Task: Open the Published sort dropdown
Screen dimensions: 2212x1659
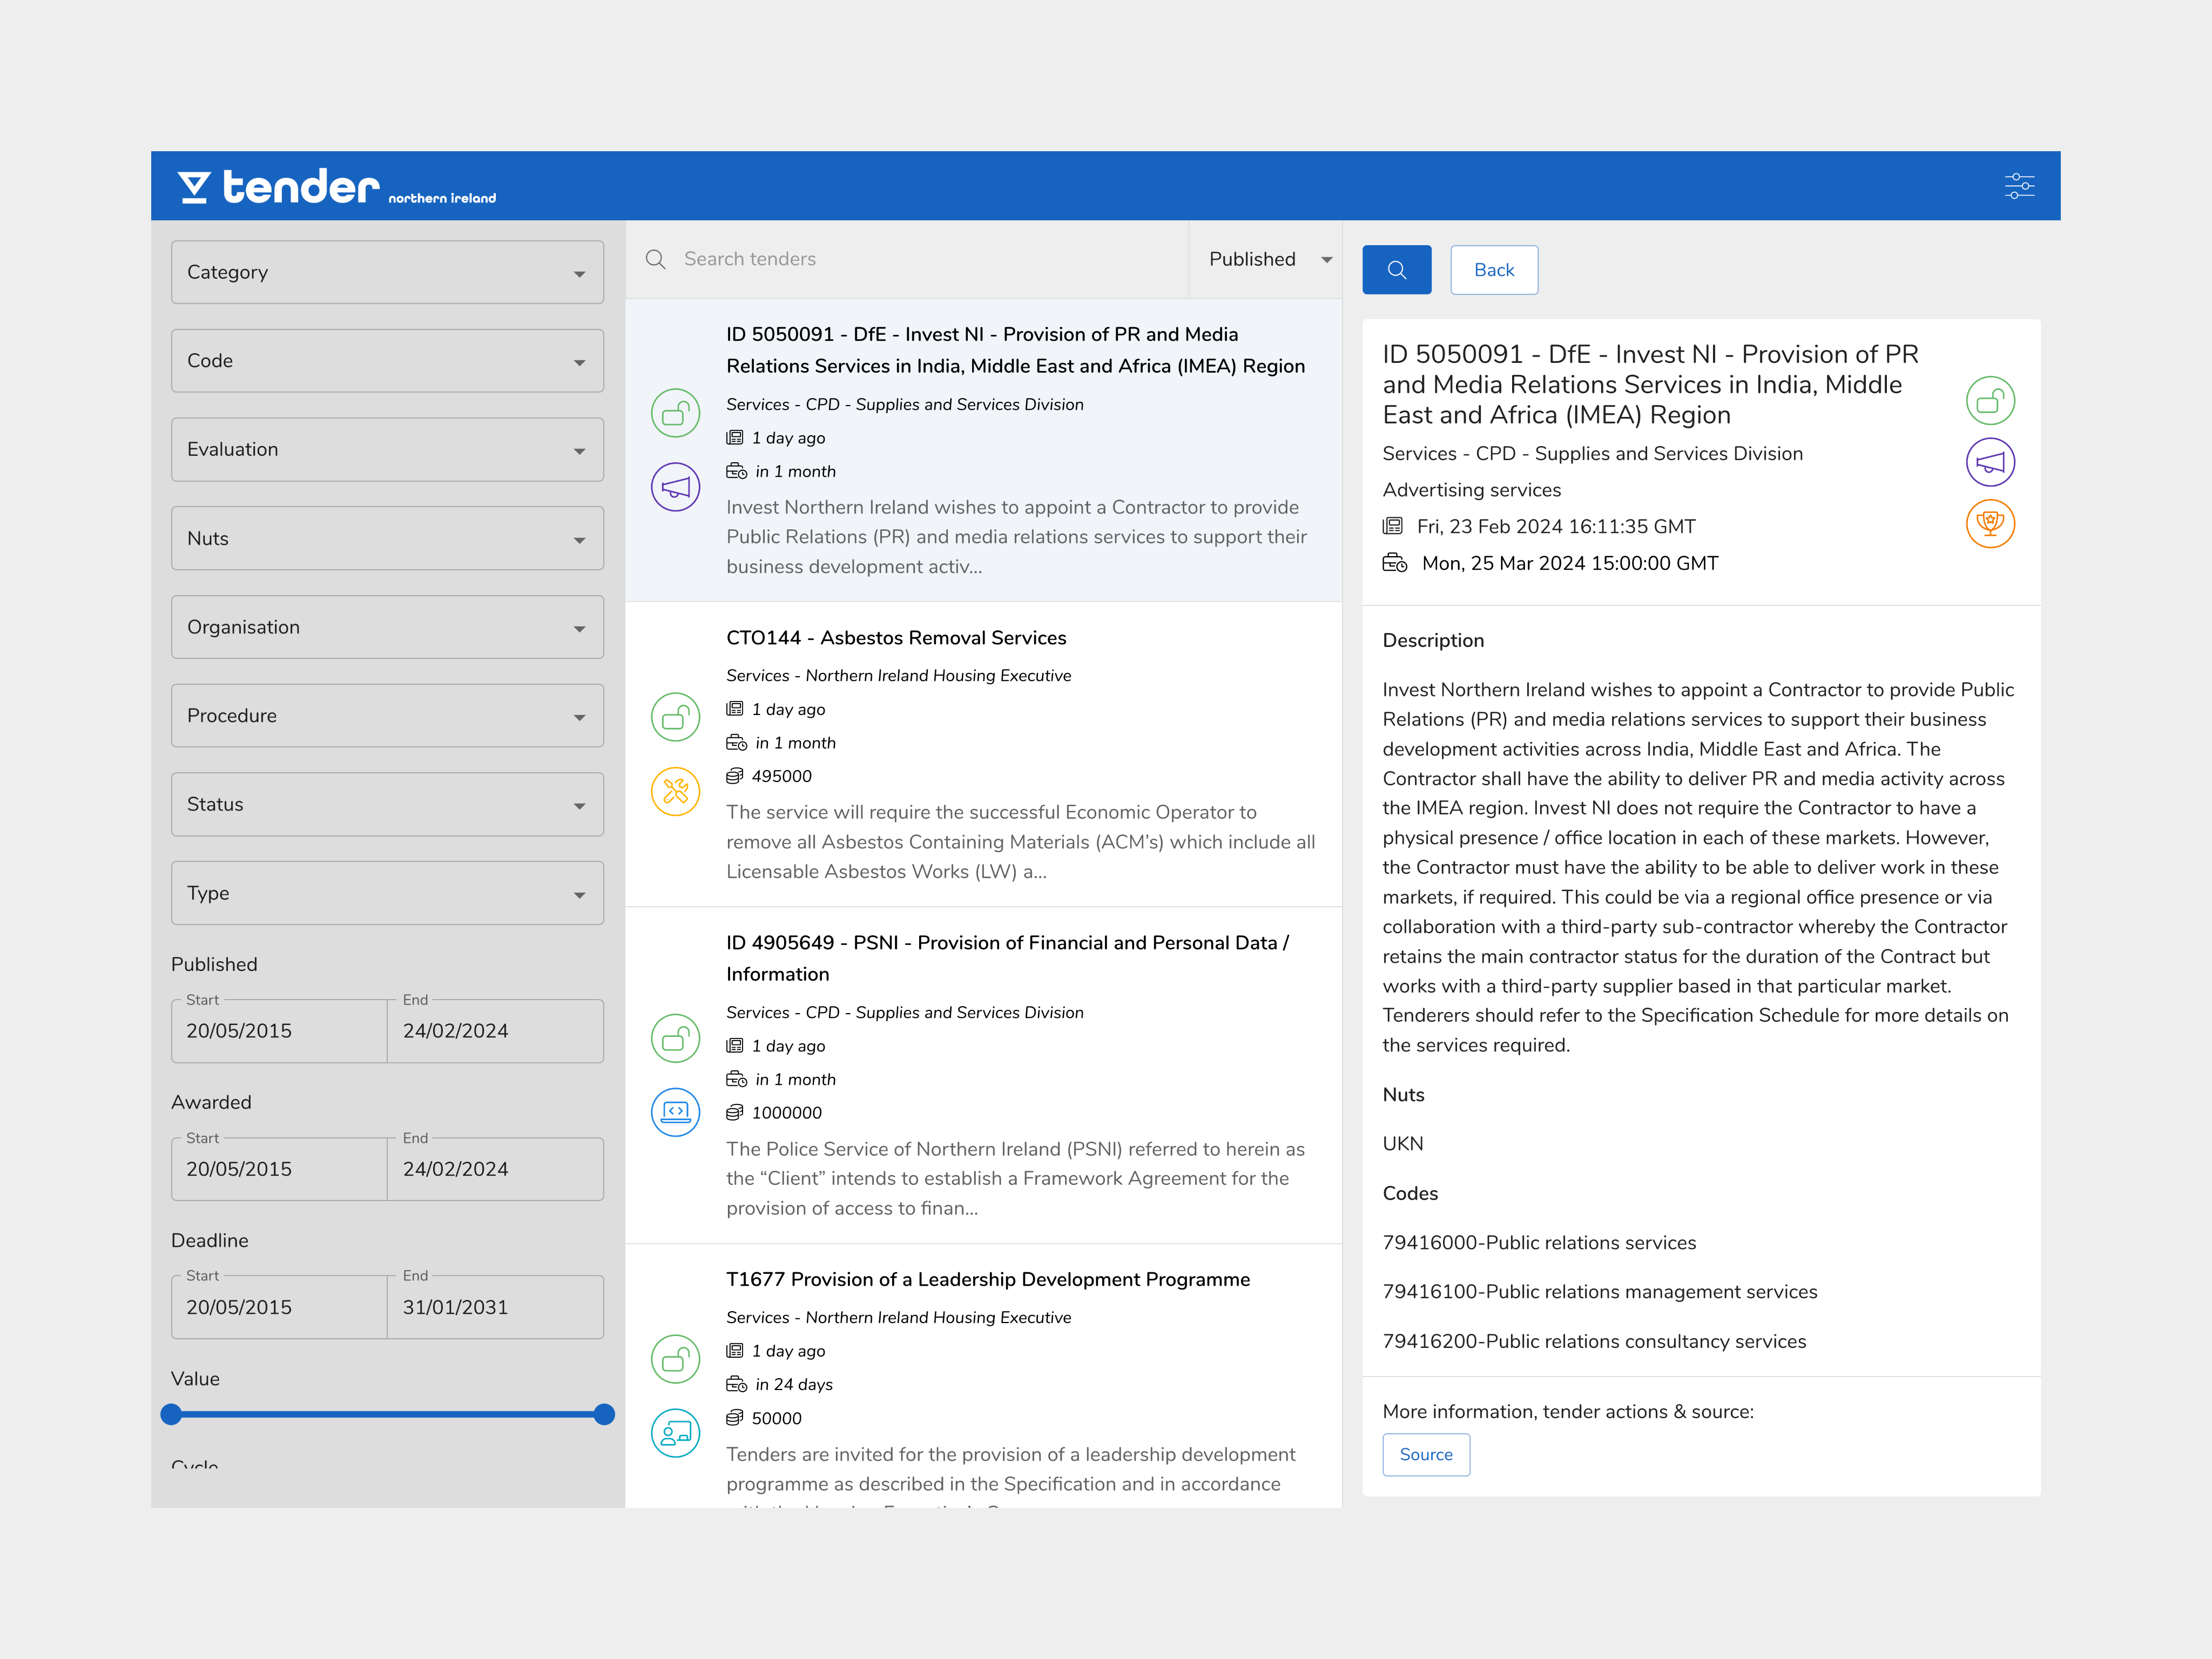Action: [1266, 259]
